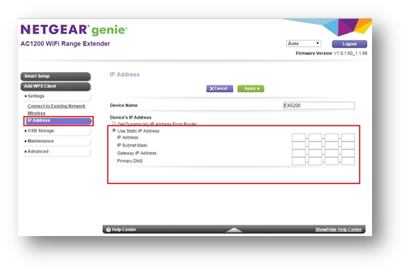
Task: Open the Auto language dropdown
Action: click(303, 44)
